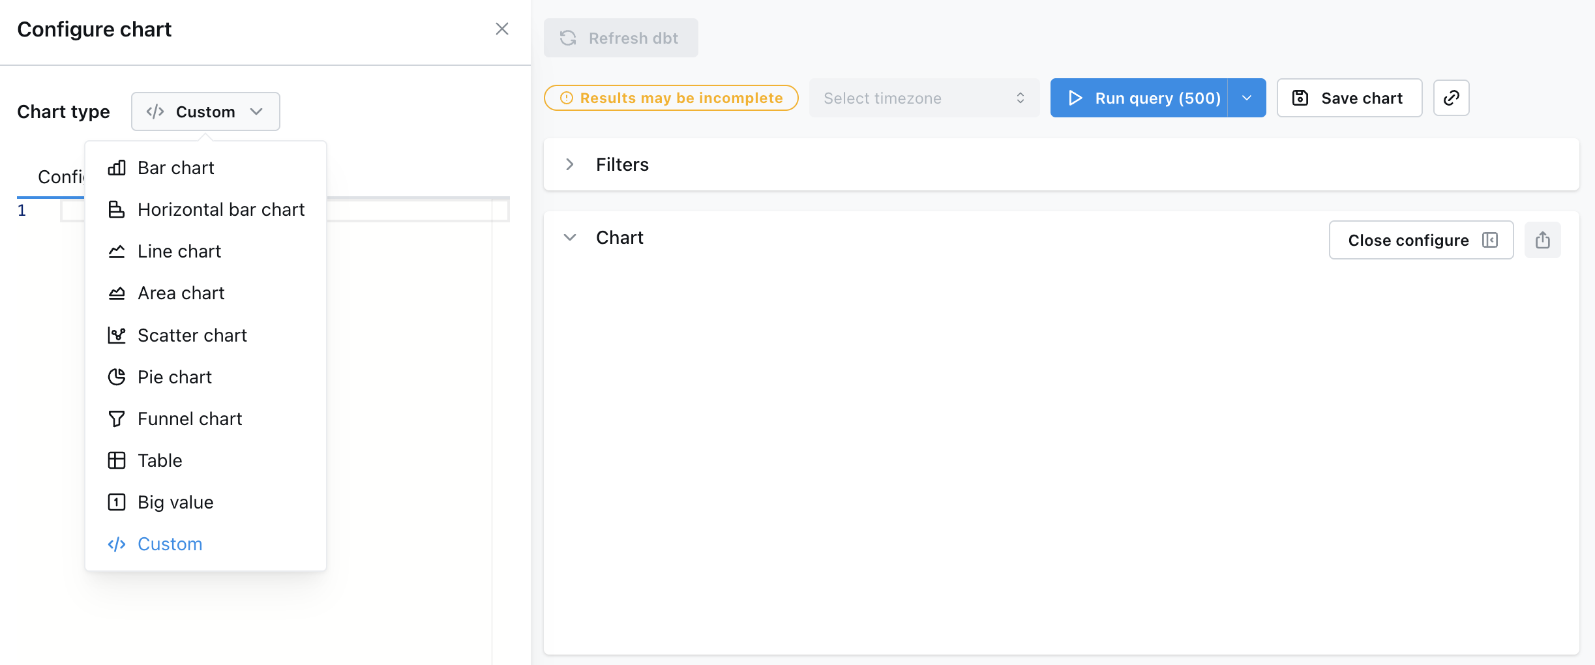Click the warning circle icon in the badge
Image resolution: width=1595 pixels, height=665 pixels.
tap(567, 98)
